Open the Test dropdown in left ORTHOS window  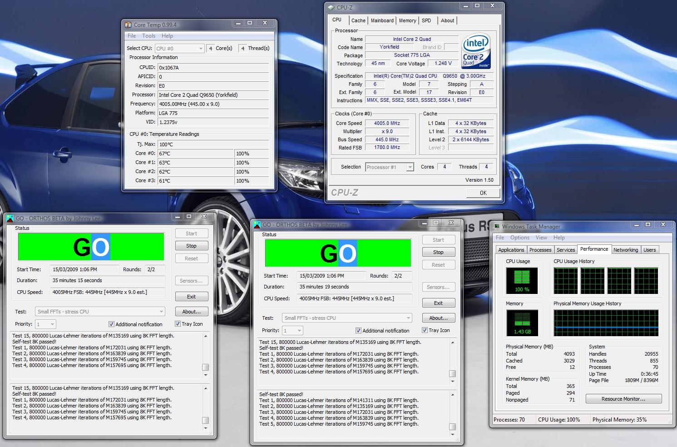click(100, 312)
